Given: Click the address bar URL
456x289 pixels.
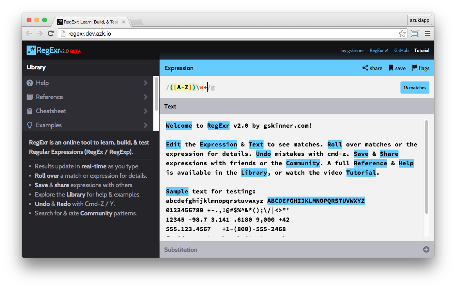Looking at the screenshot, I should pos(90,34).
